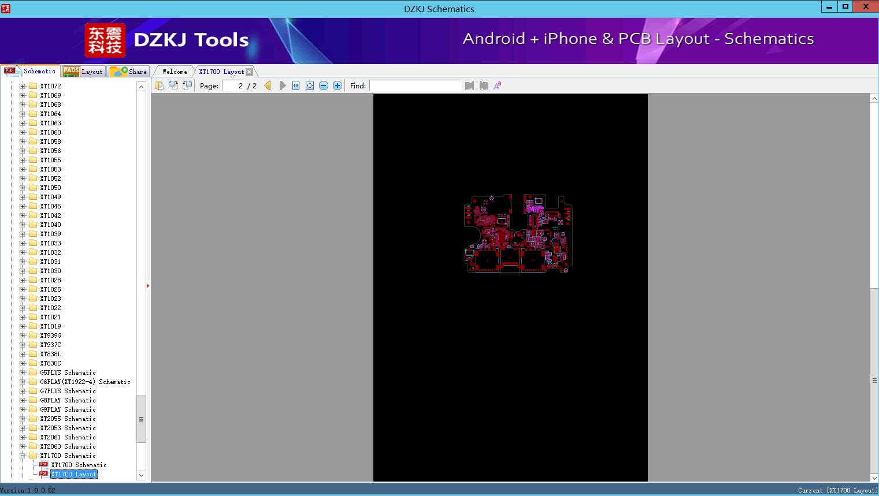Screen dimensions: 879x496
Task: Click the page number input field
Action: 233,85
